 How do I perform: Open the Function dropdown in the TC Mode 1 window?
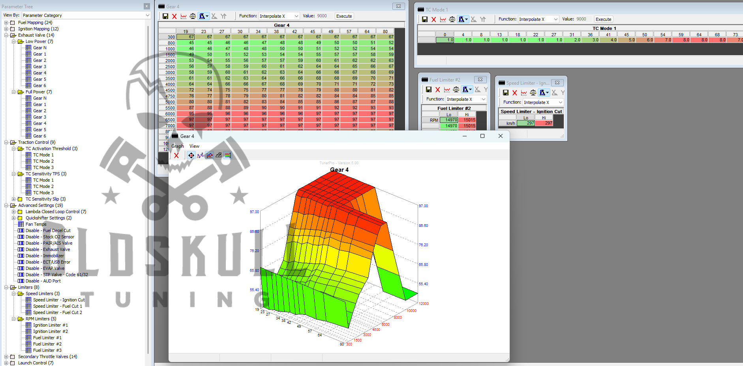click(538, 19)
